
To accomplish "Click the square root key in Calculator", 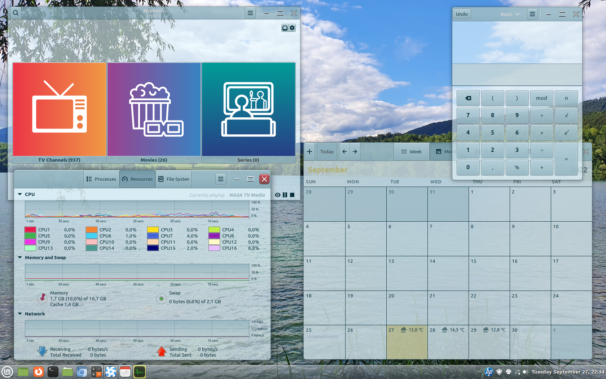I will tap(566, 116).
